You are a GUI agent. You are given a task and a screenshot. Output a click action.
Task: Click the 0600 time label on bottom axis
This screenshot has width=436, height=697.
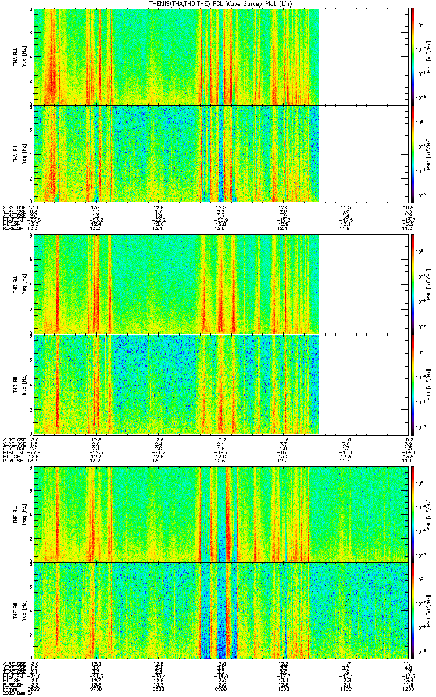coord(34,688)
